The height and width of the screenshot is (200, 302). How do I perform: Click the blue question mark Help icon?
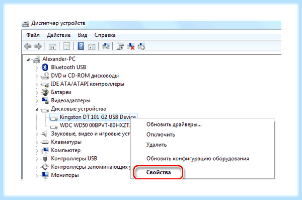click(x=81, y=46)
